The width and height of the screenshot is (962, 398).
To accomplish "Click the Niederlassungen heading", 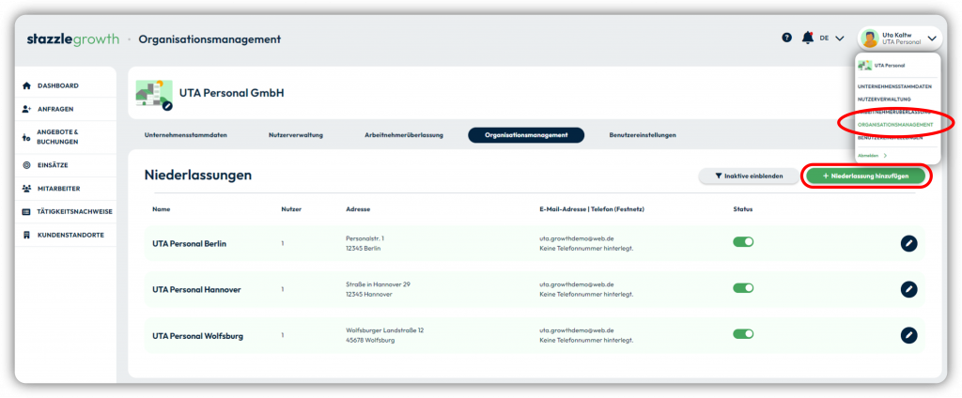I will pos(198,176).
